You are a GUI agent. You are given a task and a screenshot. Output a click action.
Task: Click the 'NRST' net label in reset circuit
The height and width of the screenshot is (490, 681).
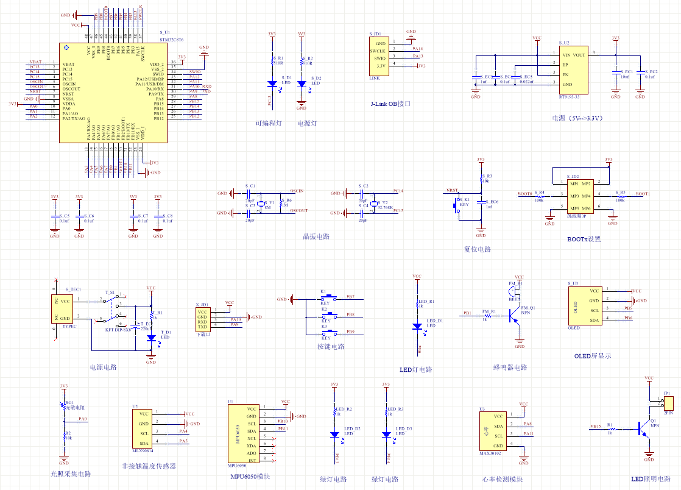point(452,191)
